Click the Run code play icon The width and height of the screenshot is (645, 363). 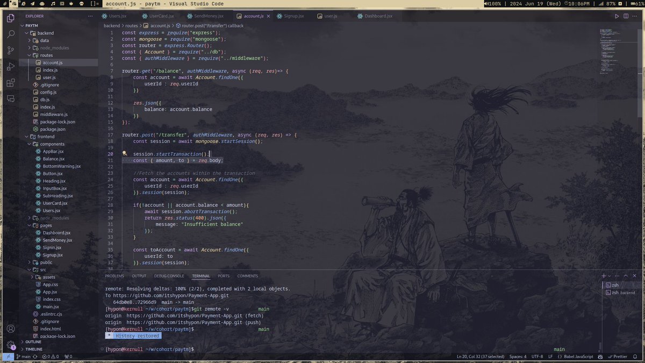(617, 16)
